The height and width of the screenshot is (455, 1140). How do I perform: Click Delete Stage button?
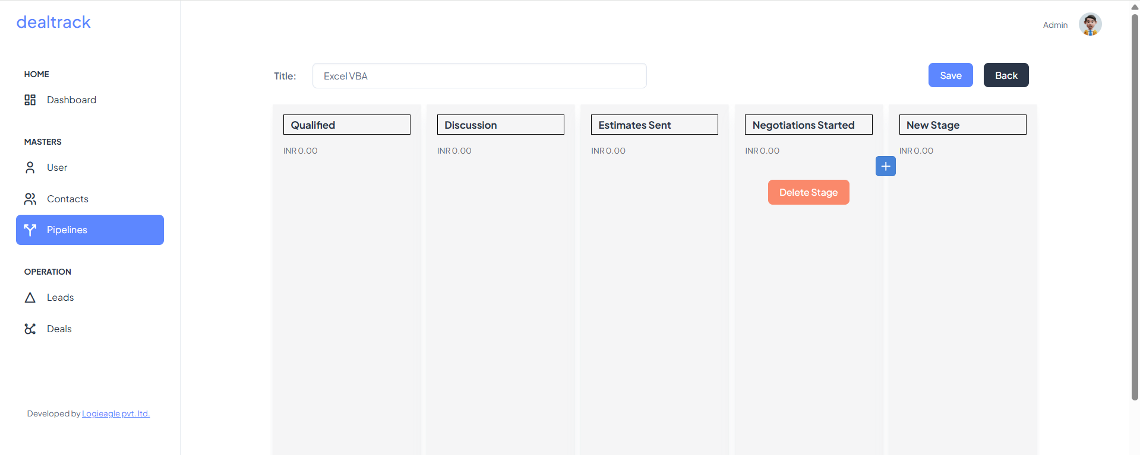[x=809, y=192]
